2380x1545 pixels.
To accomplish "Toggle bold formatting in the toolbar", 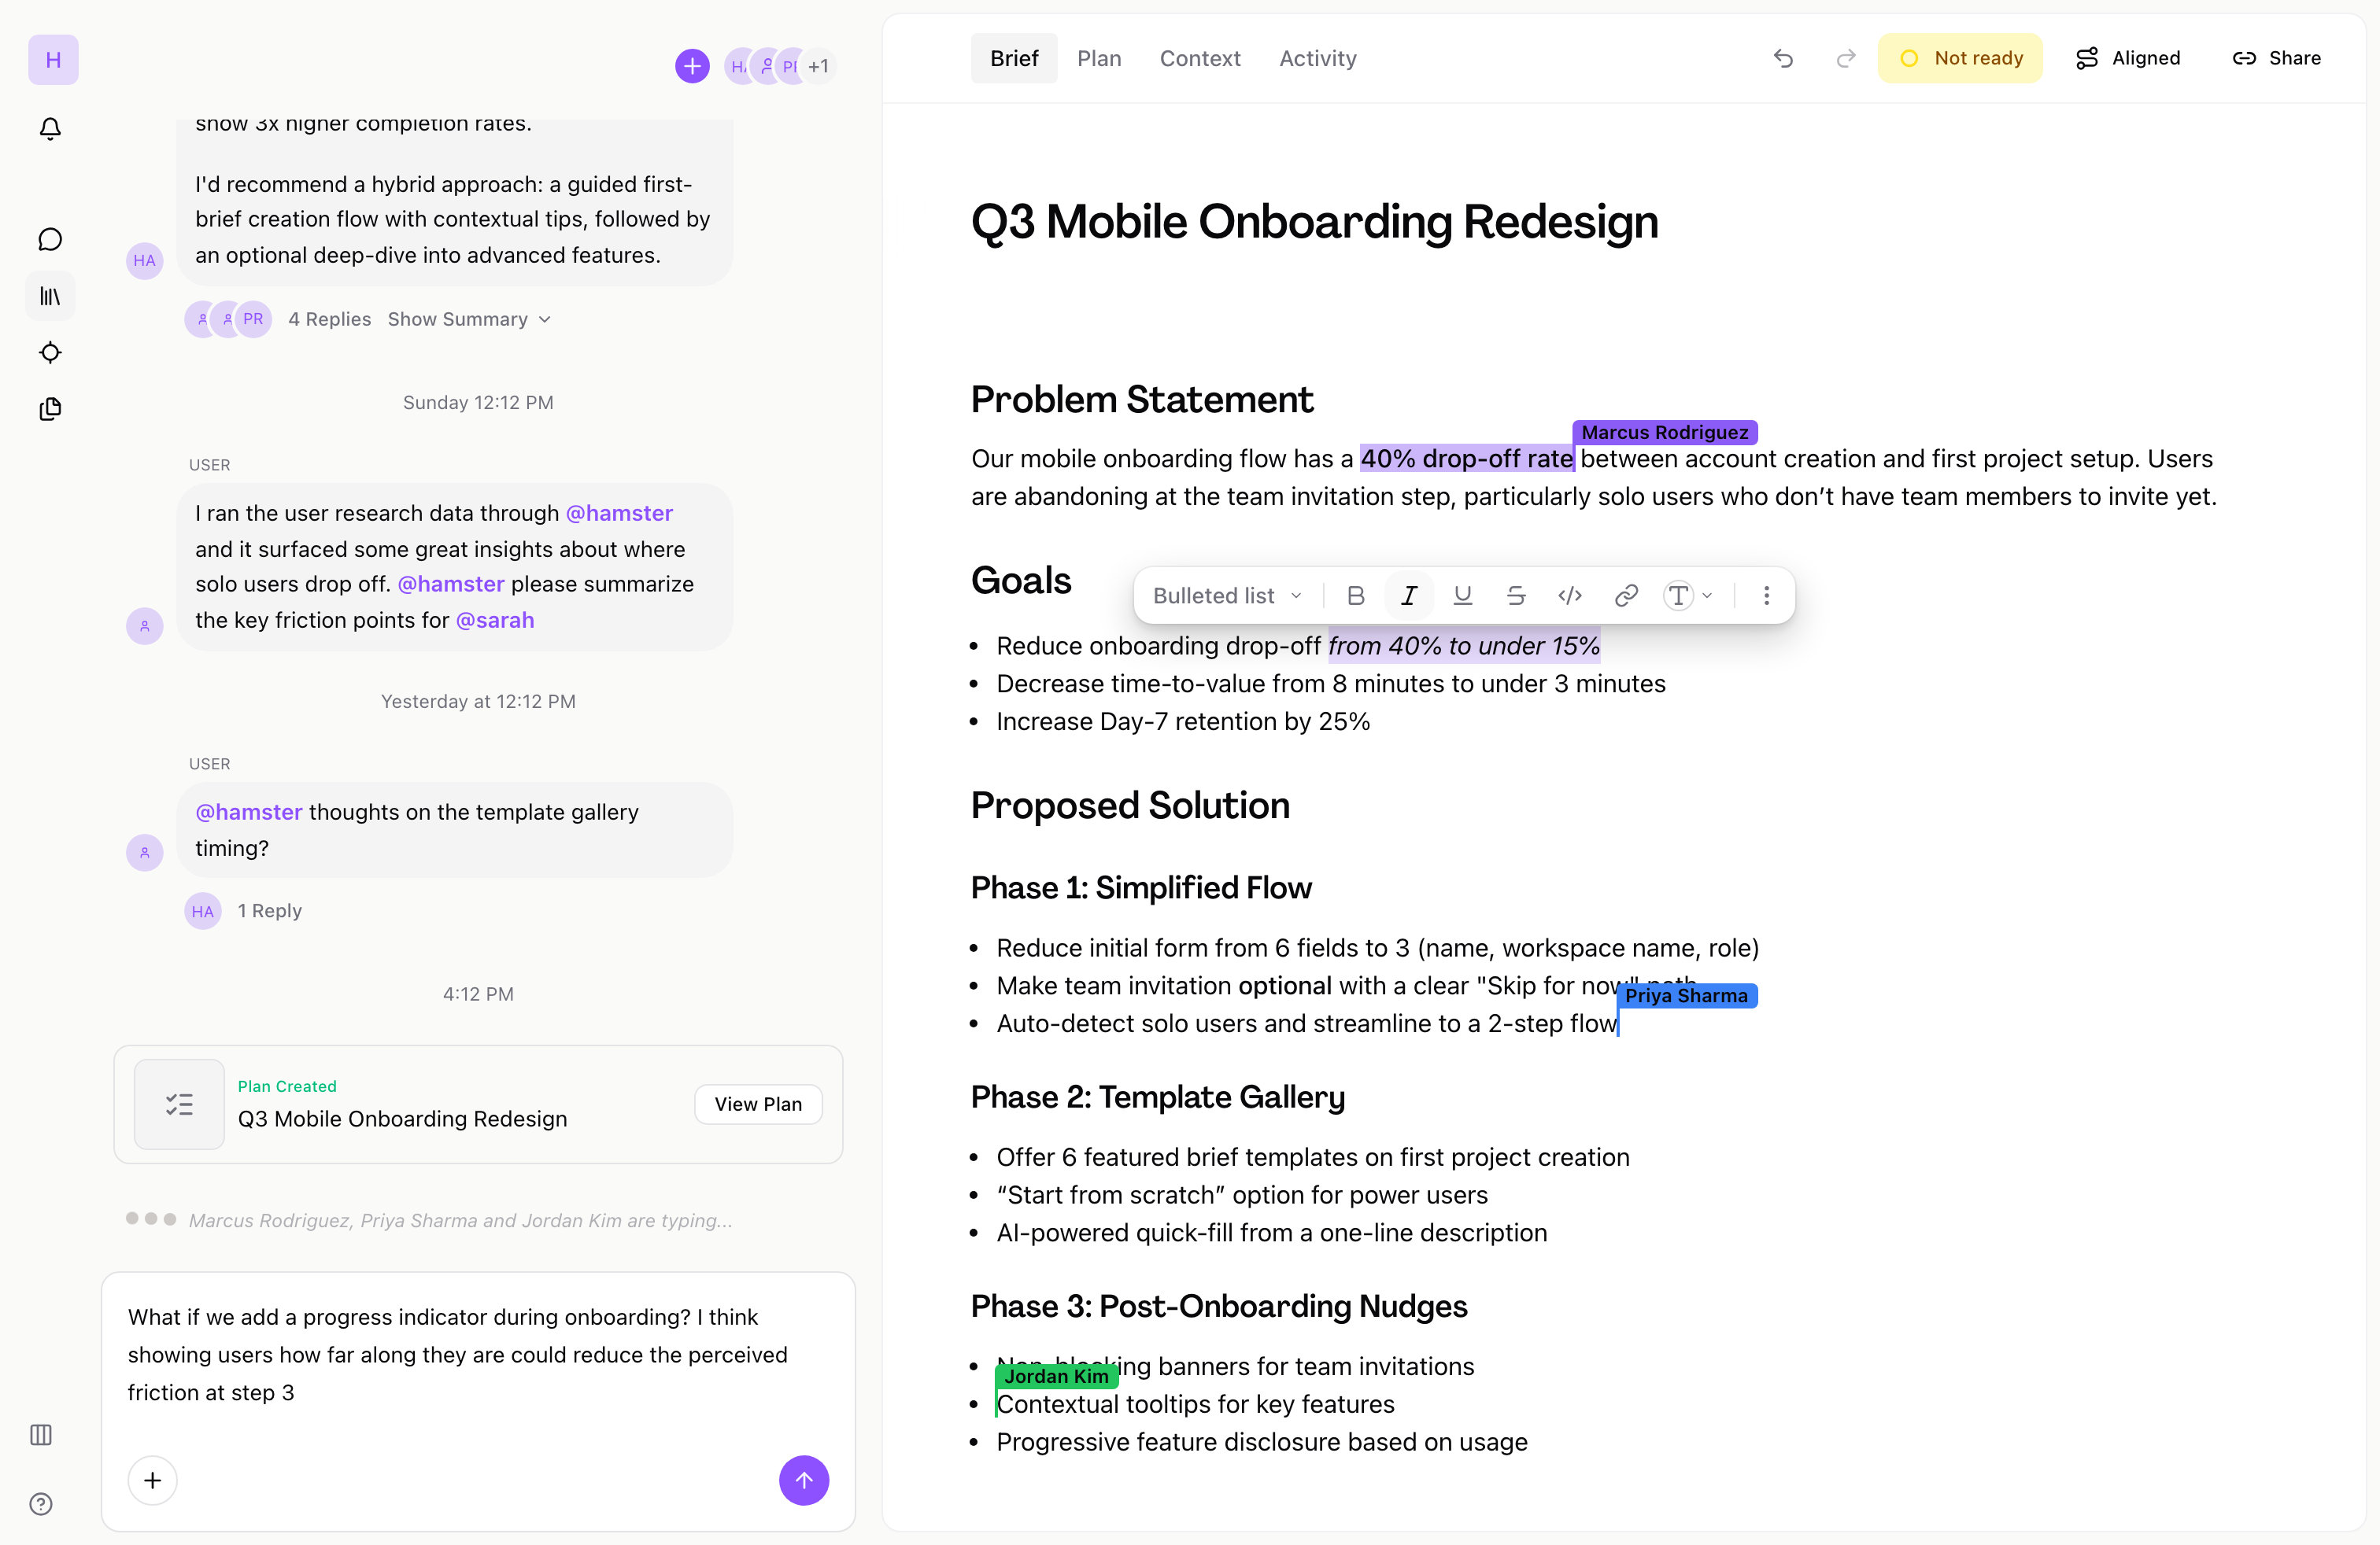I will [1356, 595].
